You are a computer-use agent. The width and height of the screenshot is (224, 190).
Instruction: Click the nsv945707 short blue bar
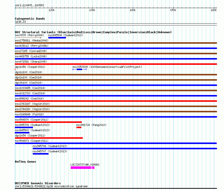(41, 154)
